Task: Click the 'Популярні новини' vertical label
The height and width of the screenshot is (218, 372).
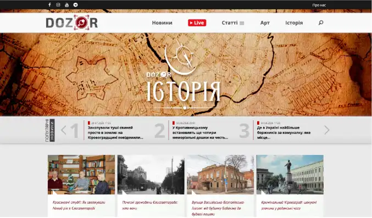Action: [50, 130]
